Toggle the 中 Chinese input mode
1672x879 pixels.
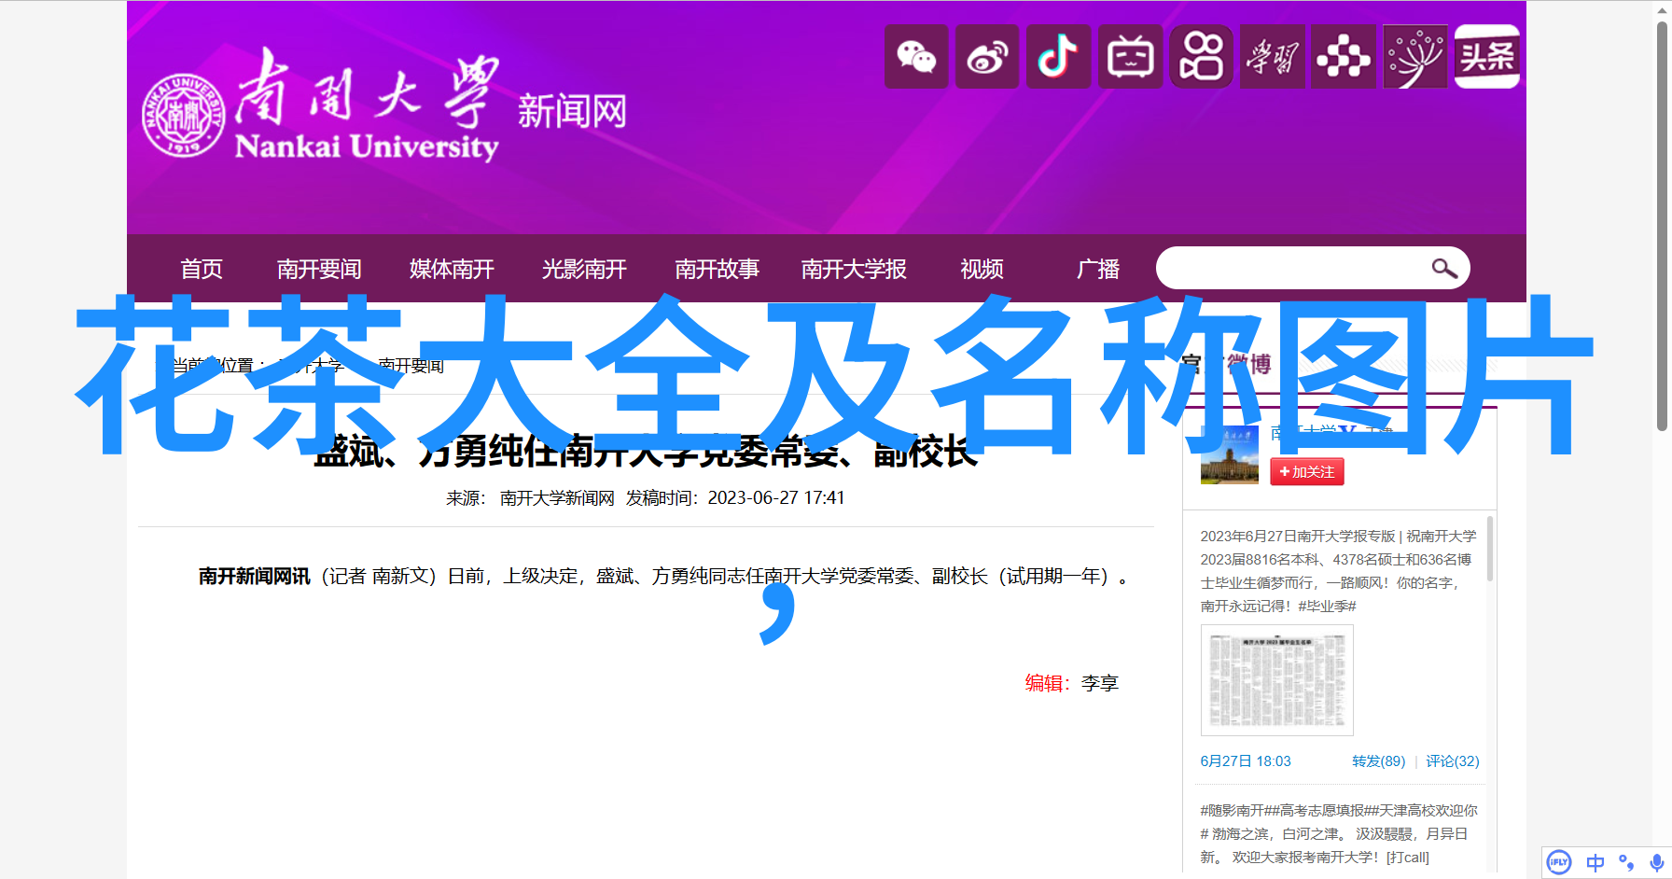pyautogui.click(x=1595, y=862)
